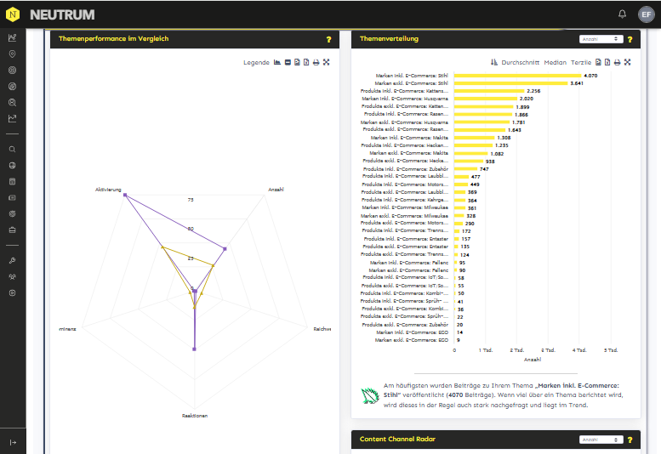This screenshot has width=661, height=454.
Task: Click Anzahl axis label on radar
Action: click(276, 190)
